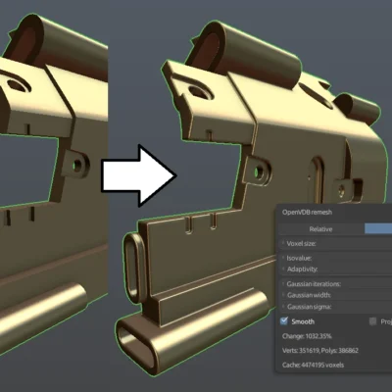Select the Relative voxel mode button
This screenshot has width=392, height=392.
[x=321, y=229]
